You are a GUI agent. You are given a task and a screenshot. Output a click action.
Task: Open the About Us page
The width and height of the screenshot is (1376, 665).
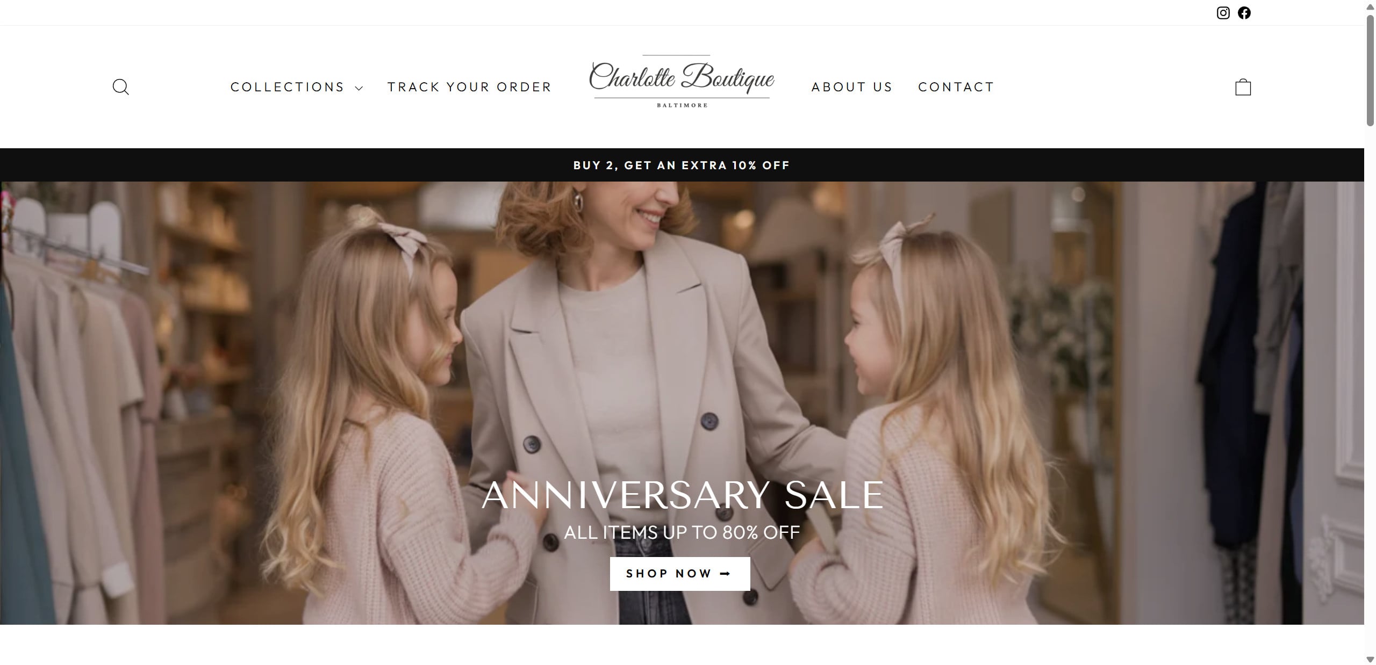[x=852, y=87]
